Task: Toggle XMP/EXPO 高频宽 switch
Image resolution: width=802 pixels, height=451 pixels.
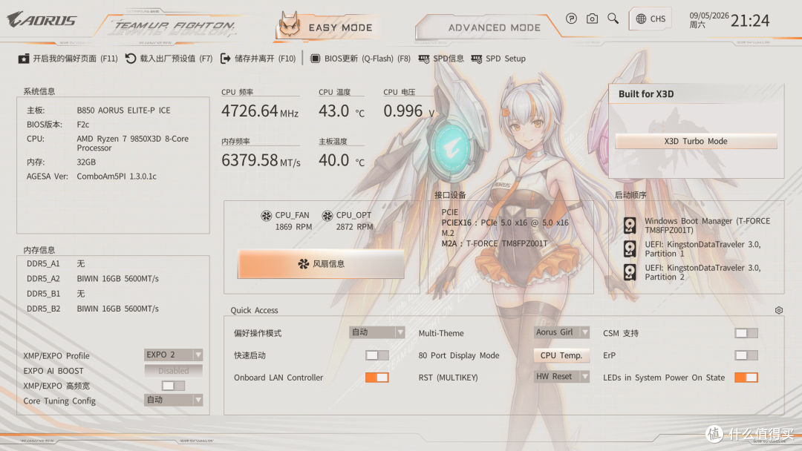Action: (173, 386)
